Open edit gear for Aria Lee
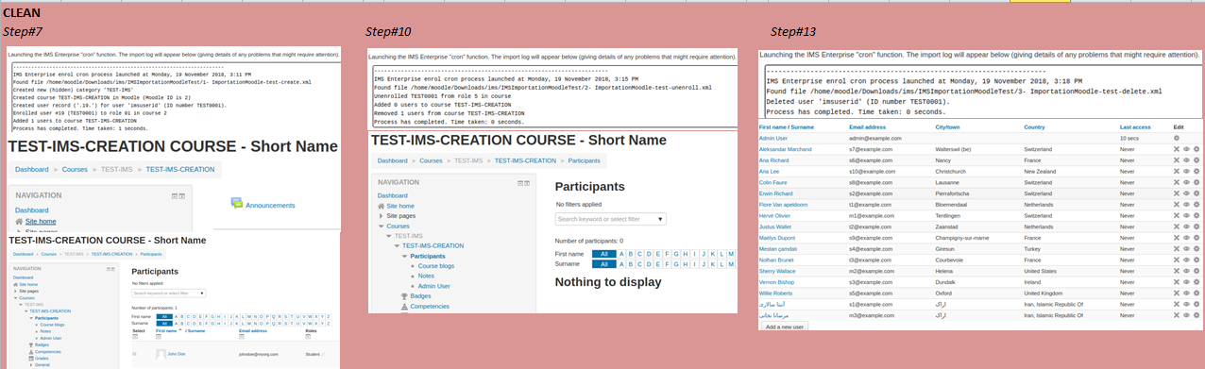 [x=1197, y=172]
